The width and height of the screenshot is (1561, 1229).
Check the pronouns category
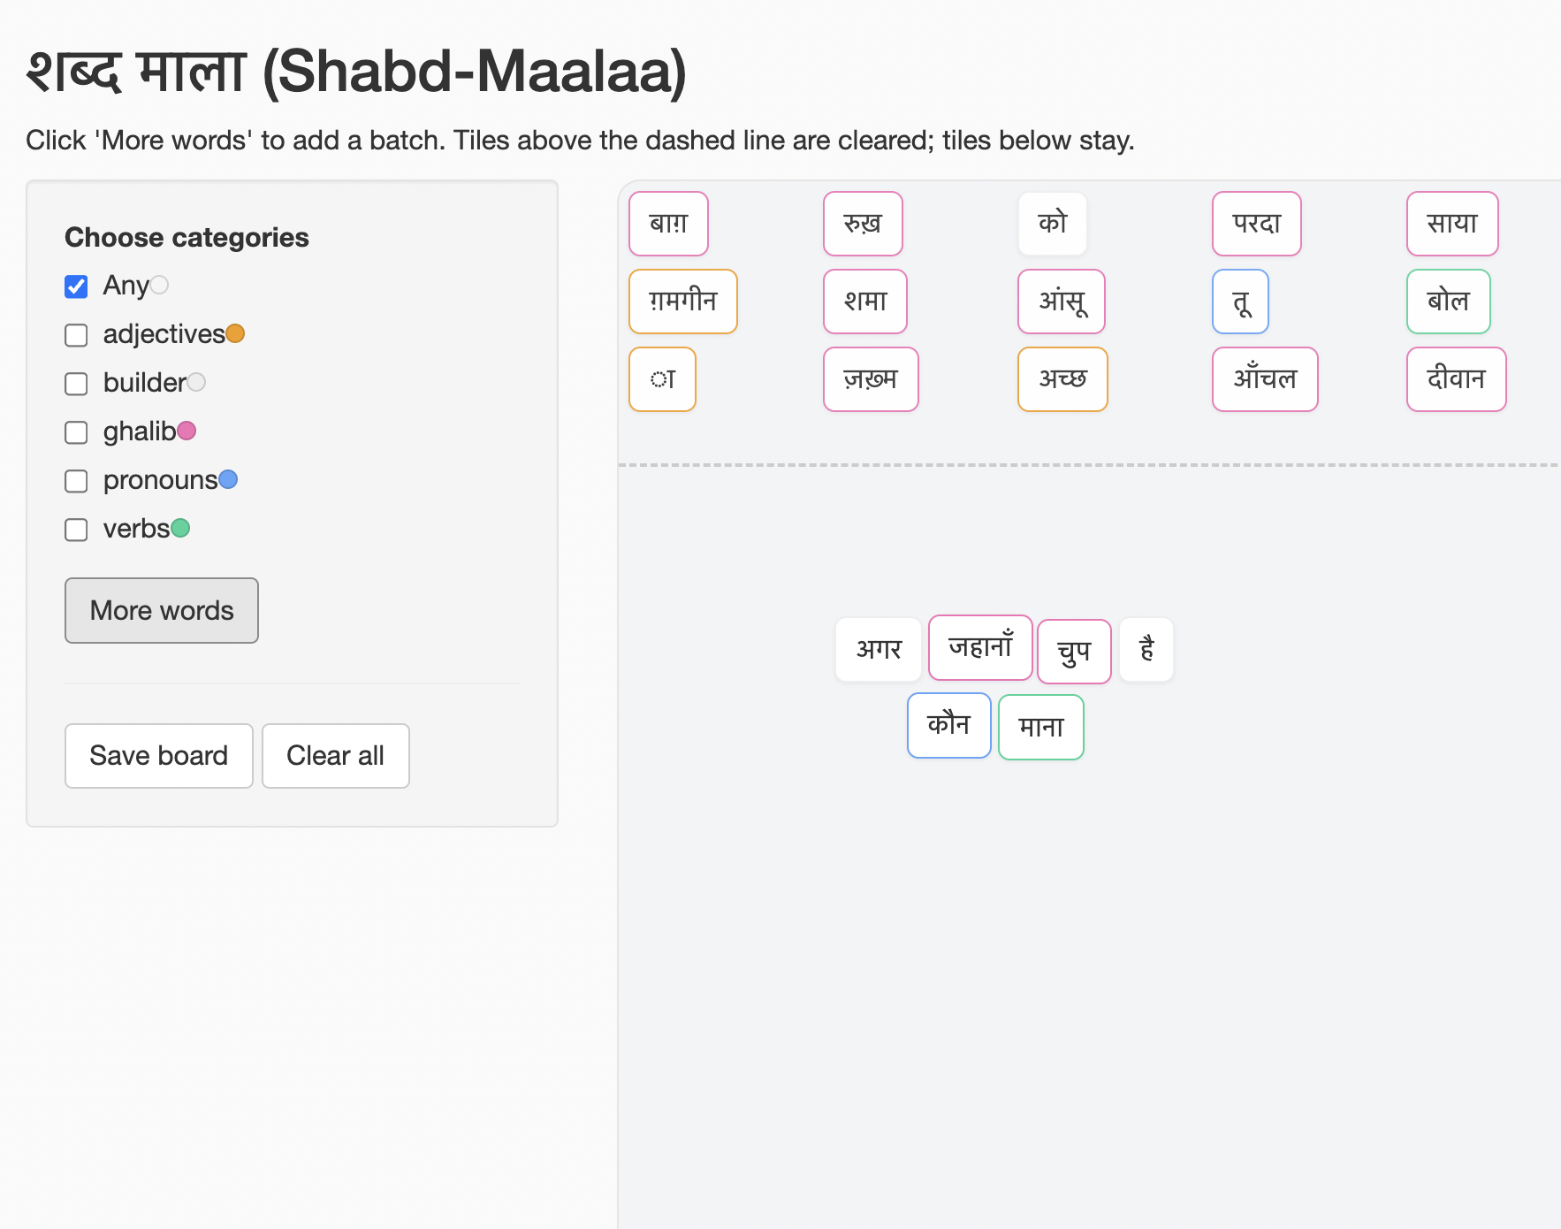(x=76, y=481)
